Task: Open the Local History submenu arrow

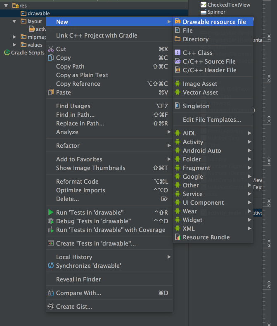Action: [169, 257]
